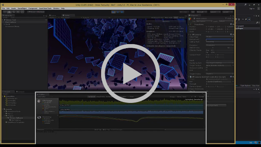Image resolution: width=261 pixels, height=147 pixels.
Task: Expand the Plugins folder in Assets
Action: tap(4, 116)
